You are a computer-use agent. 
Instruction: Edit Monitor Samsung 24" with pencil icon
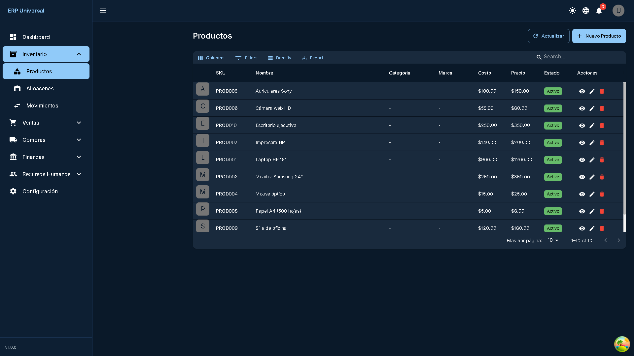[x=592, y=177]
